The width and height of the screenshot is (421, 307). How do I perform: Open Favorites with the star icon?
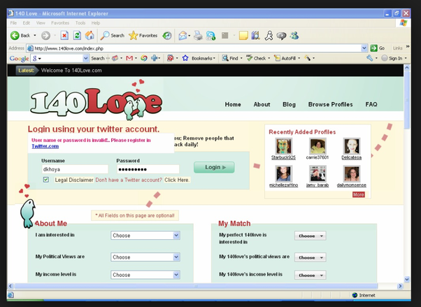point(143,35)
